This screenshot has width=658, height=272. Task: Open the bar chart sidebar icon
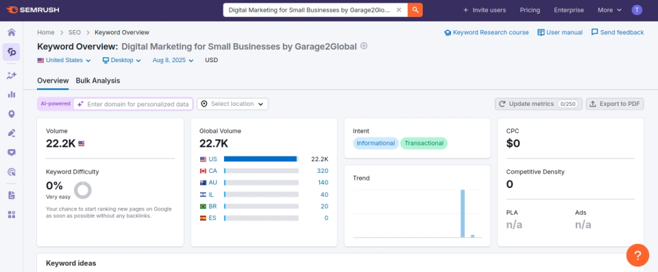point(12,94)
